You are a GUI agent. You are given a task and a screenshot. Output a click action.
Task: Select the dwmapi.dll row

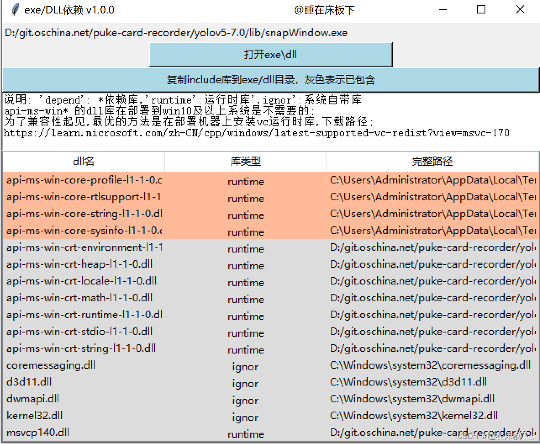(x=271, y=399)
